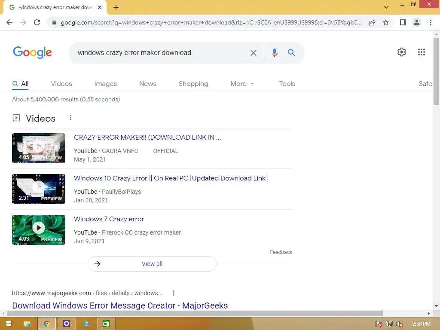Screen dimensions: 440x330
Task: Click the 'Firerock CC crazy error maker' text
Action: tap(141, 232)
